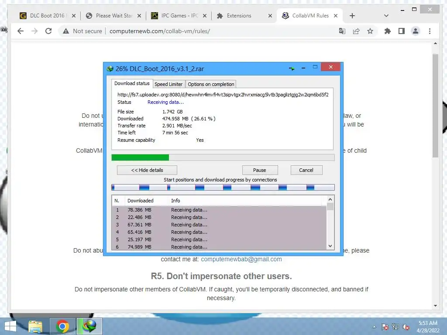The height and width of the screenshot is (335, 447).
Task: Click the network tray icon
Action: (395, 327)
